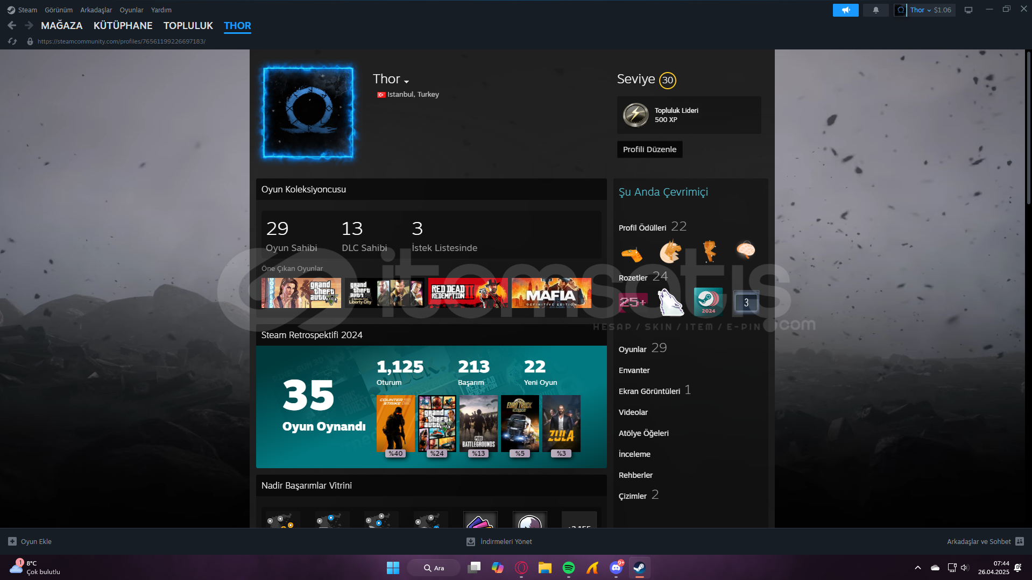1032x580 pixels.
Task: Open the Red Dead Redemption II featured banner
Action: pyautogui.click(x=468, y=293)
